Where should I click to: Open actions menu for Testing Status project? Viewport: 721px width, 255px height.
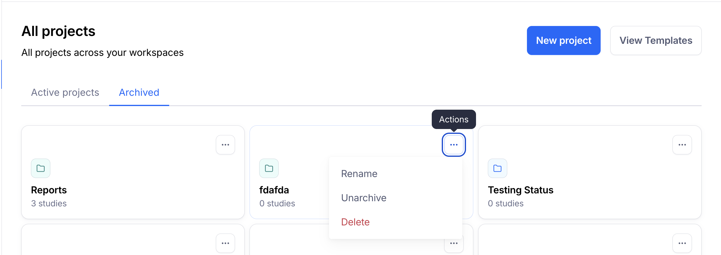(x=682, y=145)
